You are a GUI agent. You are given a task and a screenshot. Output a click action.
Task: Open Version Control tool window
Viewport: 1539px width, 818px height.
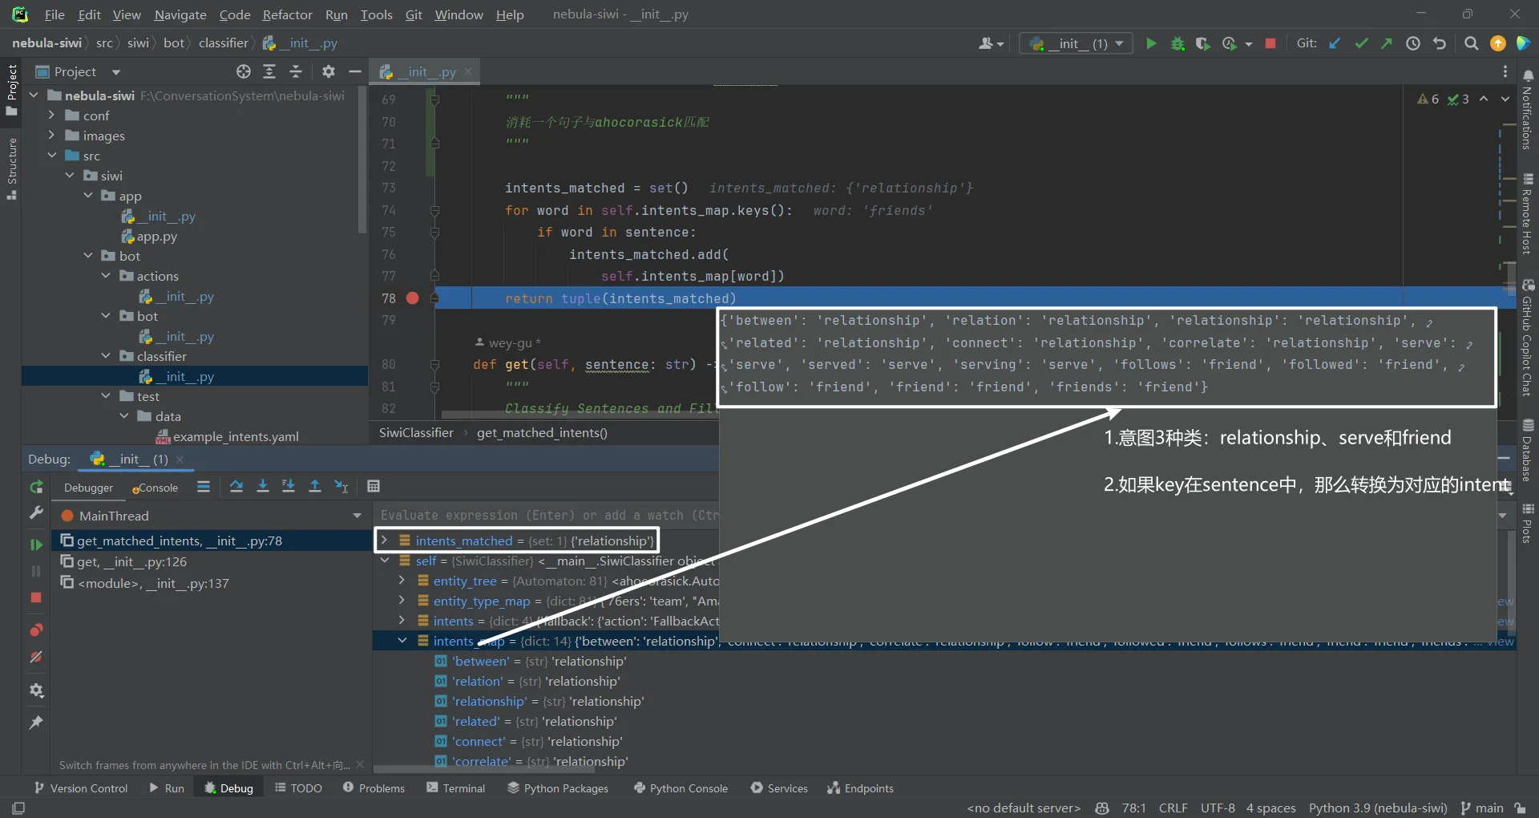click(x=81, y=788)
